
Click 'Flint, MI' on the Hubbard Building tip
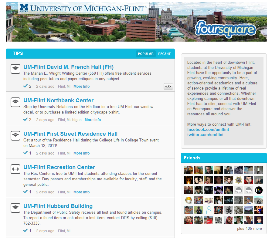click(64, 231)
